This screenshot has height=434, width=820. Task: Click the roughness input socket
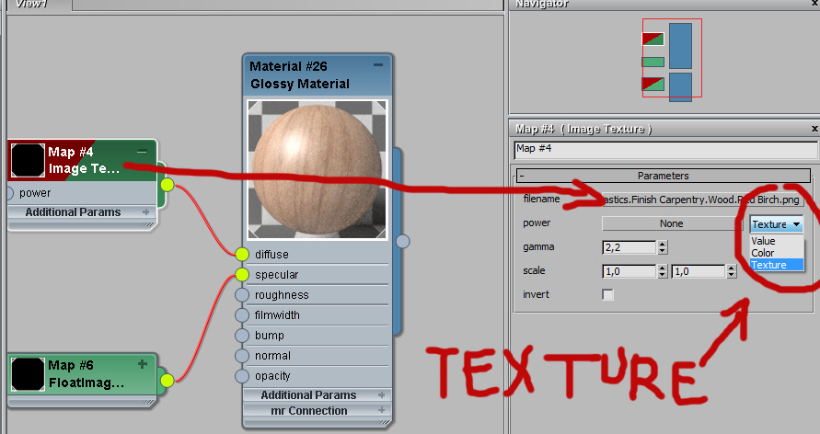[242, 294]
